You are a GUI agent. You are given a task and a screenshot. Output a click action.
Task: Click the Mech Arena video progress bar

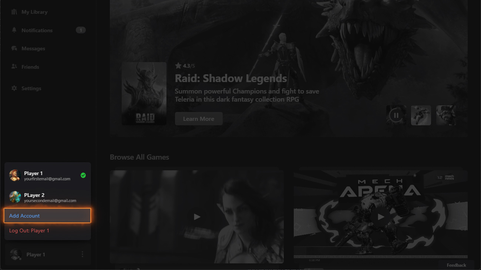381,257
